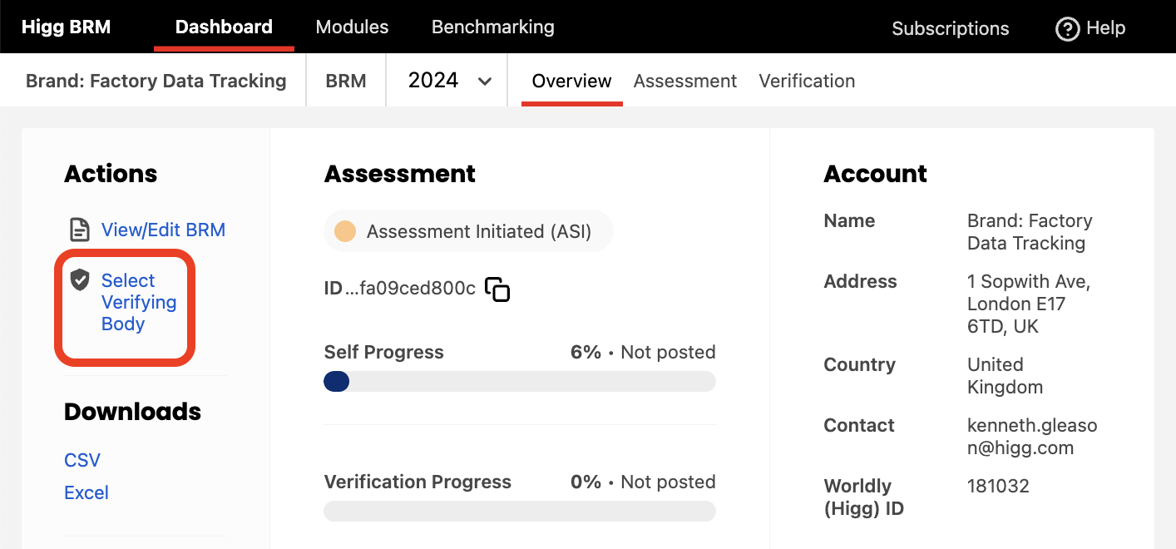Click the Select Verifying Body shield icon
Image resolution: width=1176 pixels, height=549 pixels.
[80, 279]
